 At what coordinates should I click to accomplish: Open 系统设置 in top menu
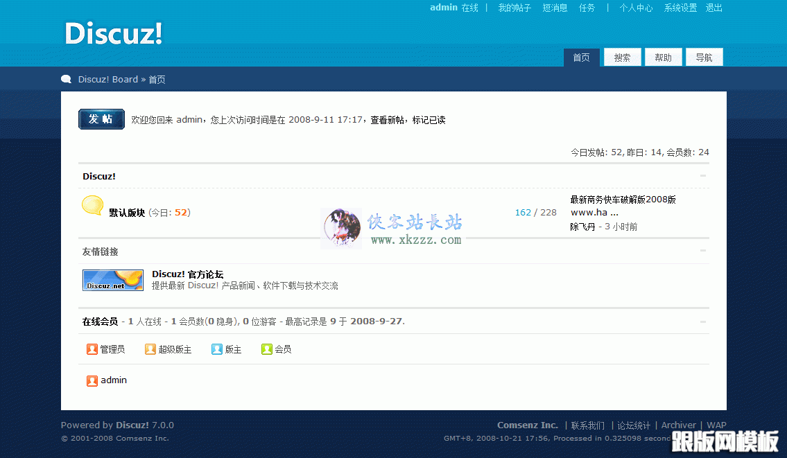click(x=681, y=8)
